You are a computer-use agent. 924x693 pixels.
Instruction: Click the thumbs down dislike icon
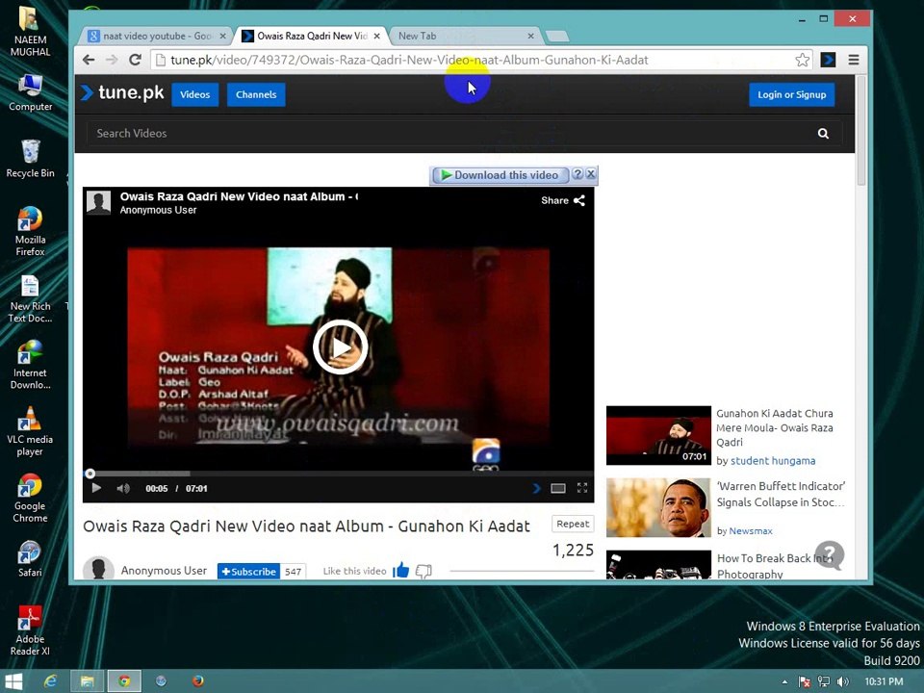click(x=423, y=571)
